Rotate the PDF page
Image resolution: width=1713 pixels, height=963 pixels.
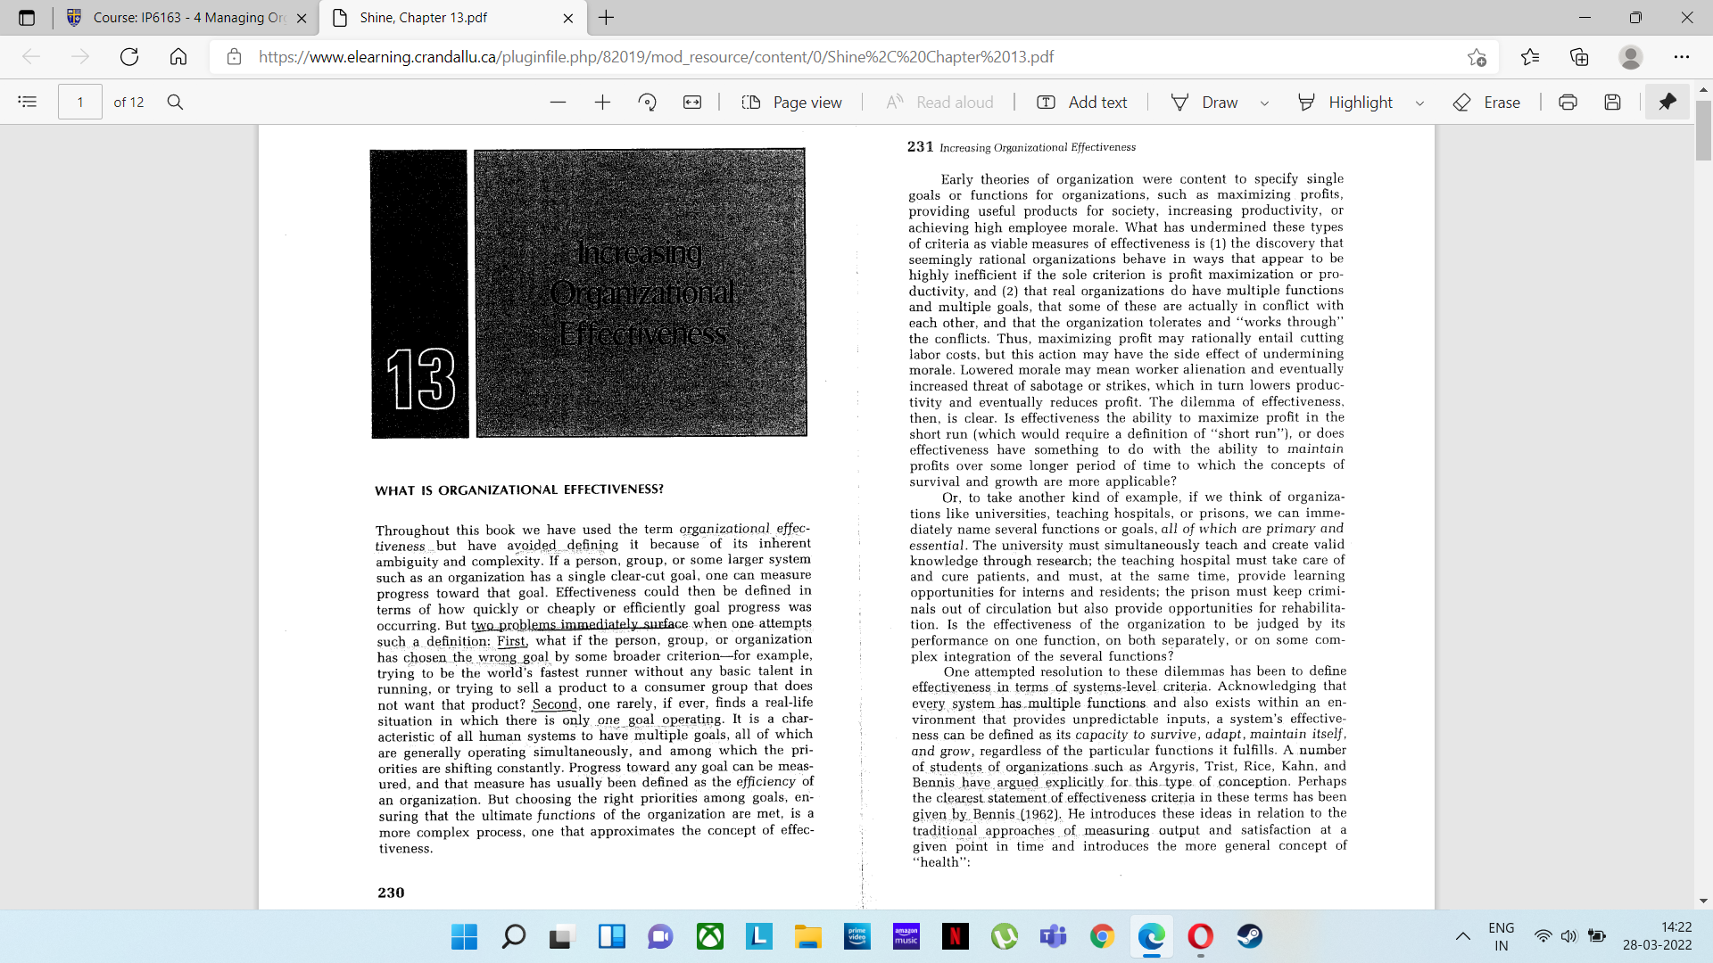(x=648, y=102)
